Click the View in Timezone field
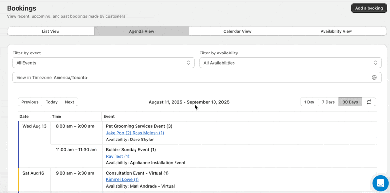 pyautogui.click(x=197, y=77)
